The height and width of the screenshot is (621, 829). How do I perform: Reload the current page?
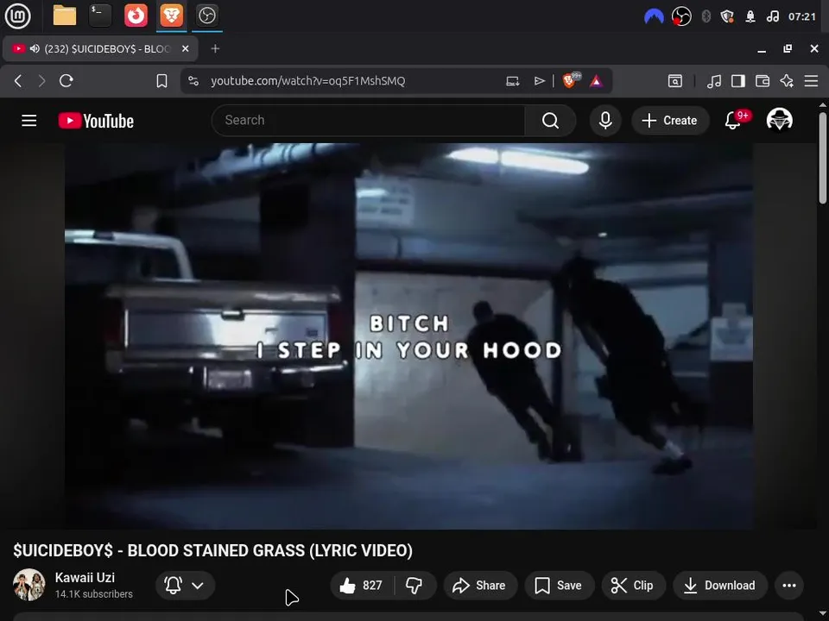pos(66,81)
